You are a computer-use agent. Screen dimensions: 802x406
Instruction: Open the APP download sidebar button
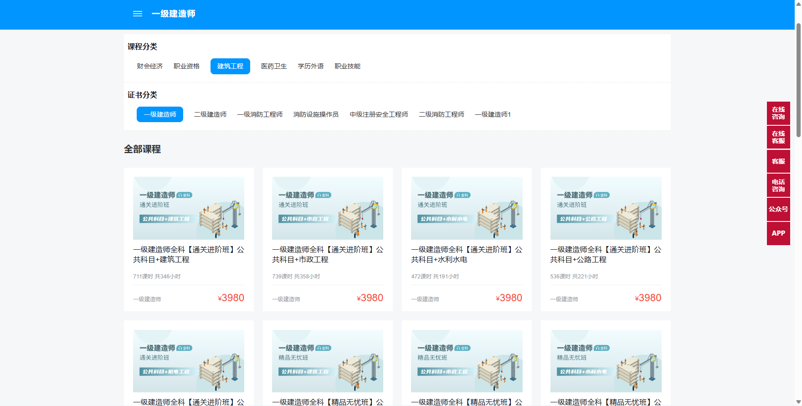pos(778,233)
